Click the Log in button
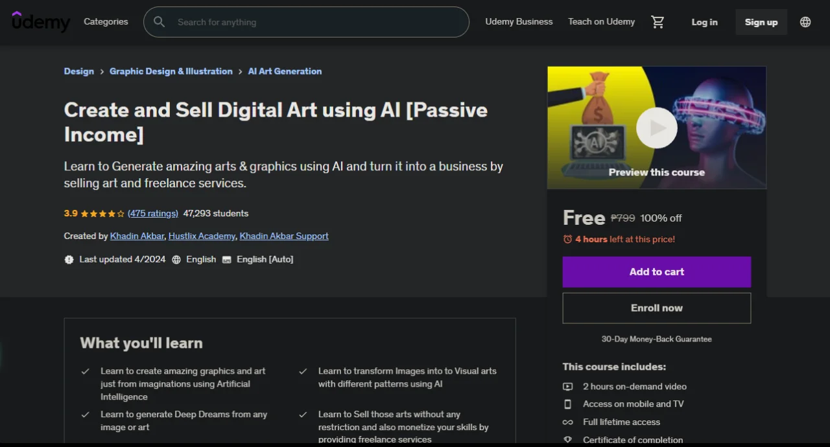The height and width of the screenshot is (447, 830). (x=704, y=22)
